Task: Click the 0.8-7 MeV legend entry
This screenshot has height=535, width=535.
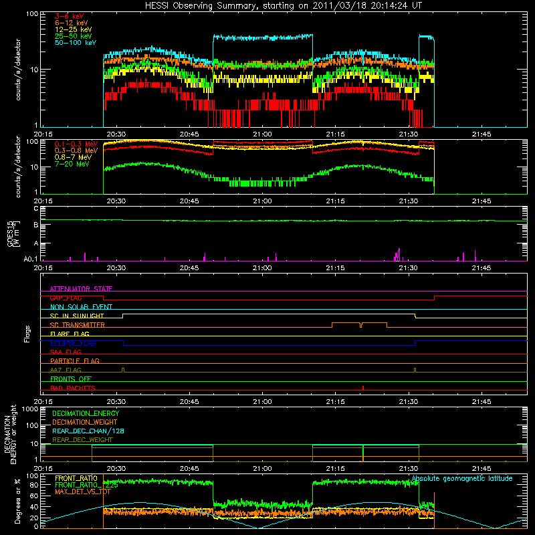Action: pyautogui.click(x=74, y=157)
